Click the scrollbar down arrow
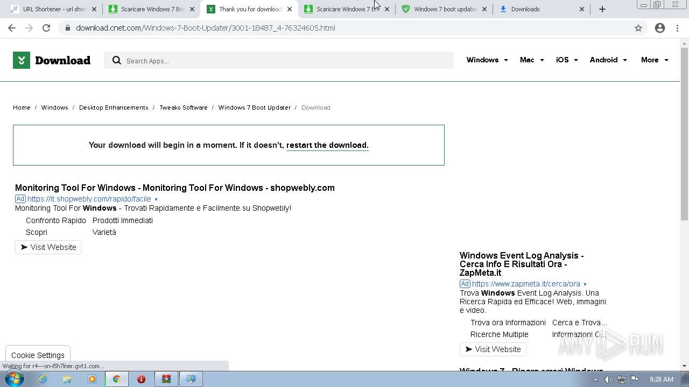 [684, 366]
